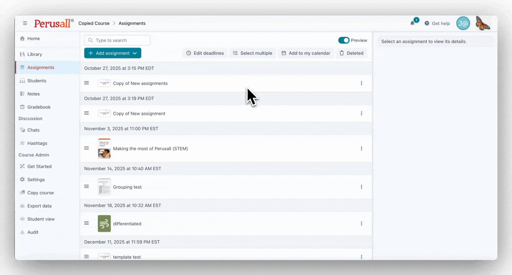
Task: Select differentiated assignment title
Action: point(127,224)
